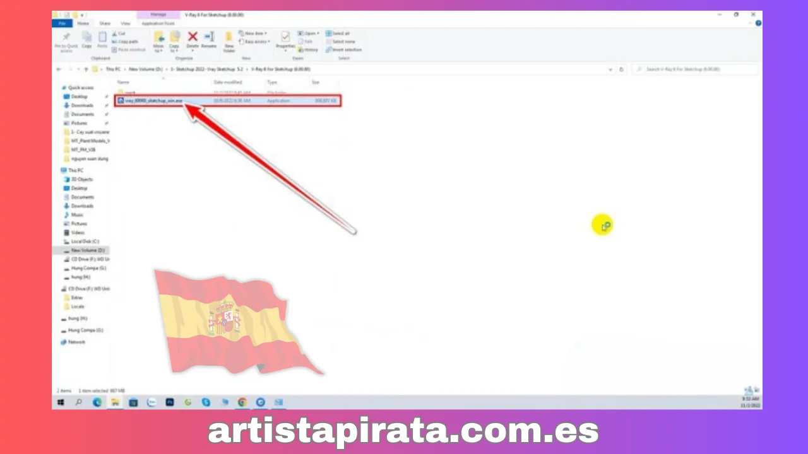Switch to the Share ribbon tab

pyautogui.click(x=105, y=23)
